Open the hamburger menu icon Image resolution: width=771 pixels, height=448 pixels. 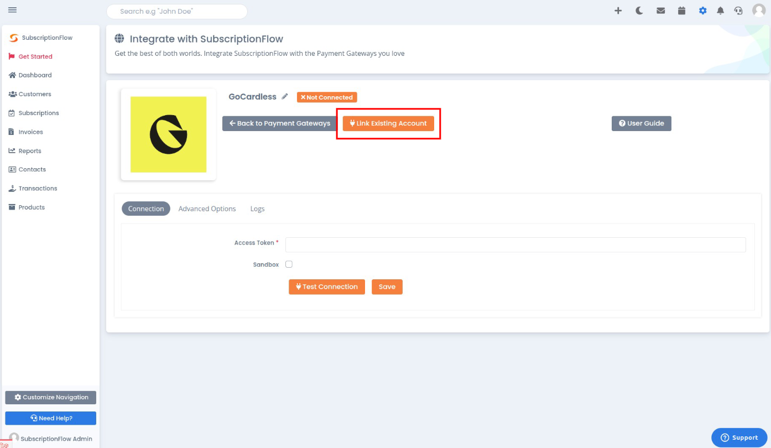tap(12, 10)
